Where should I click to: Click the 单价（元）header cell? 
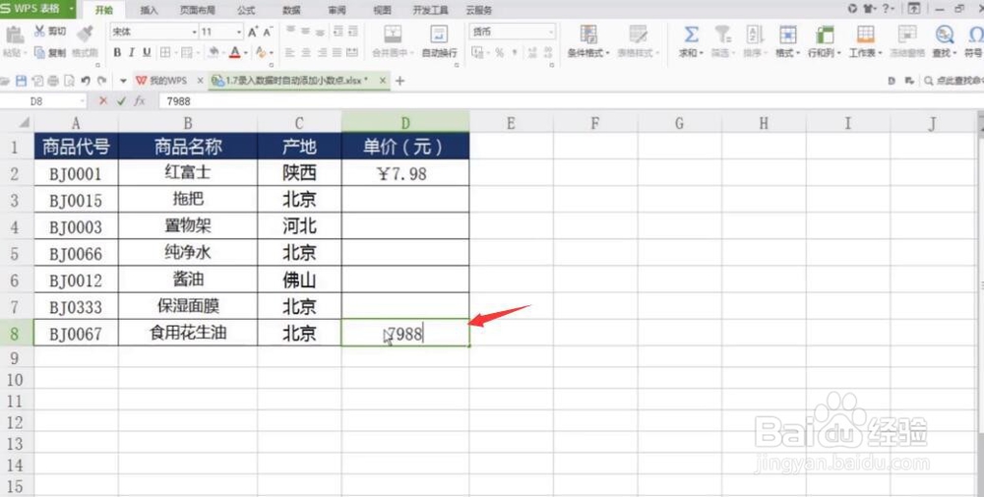coord(405,147)
